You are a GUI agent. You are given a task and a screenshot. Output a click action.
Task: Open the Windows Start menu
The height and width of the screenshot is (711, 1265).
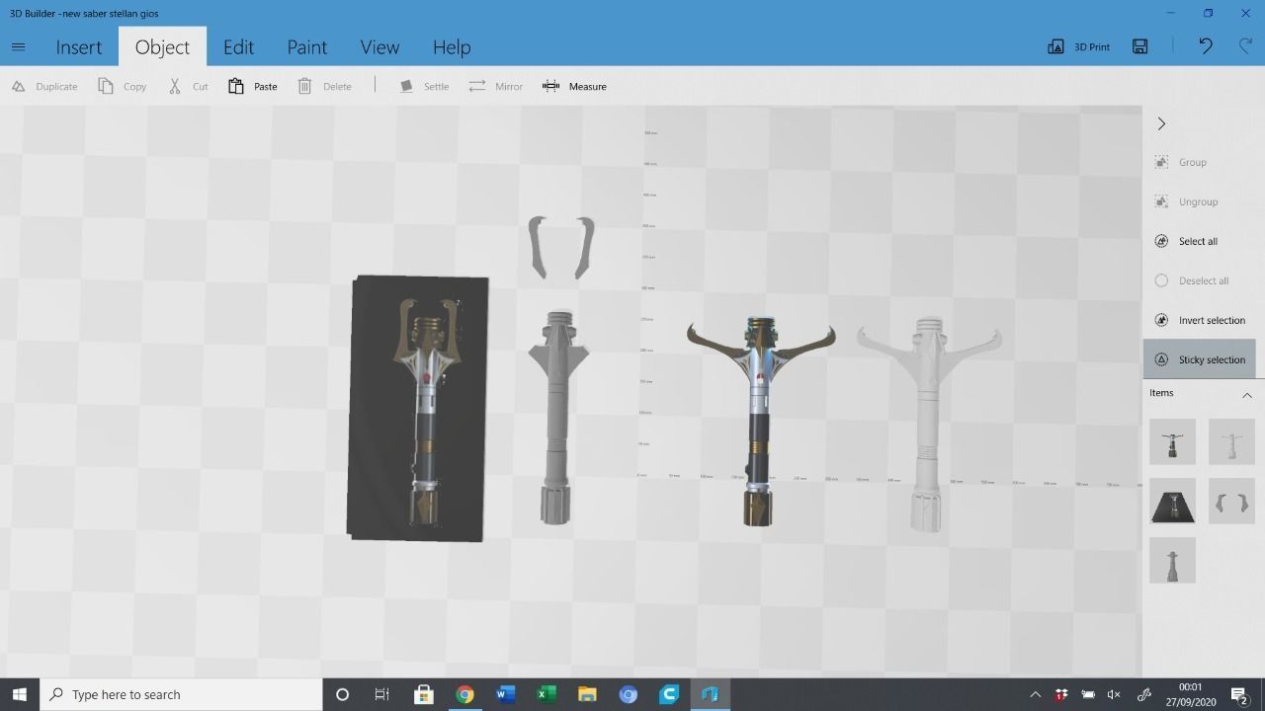[x=20, y=694]
